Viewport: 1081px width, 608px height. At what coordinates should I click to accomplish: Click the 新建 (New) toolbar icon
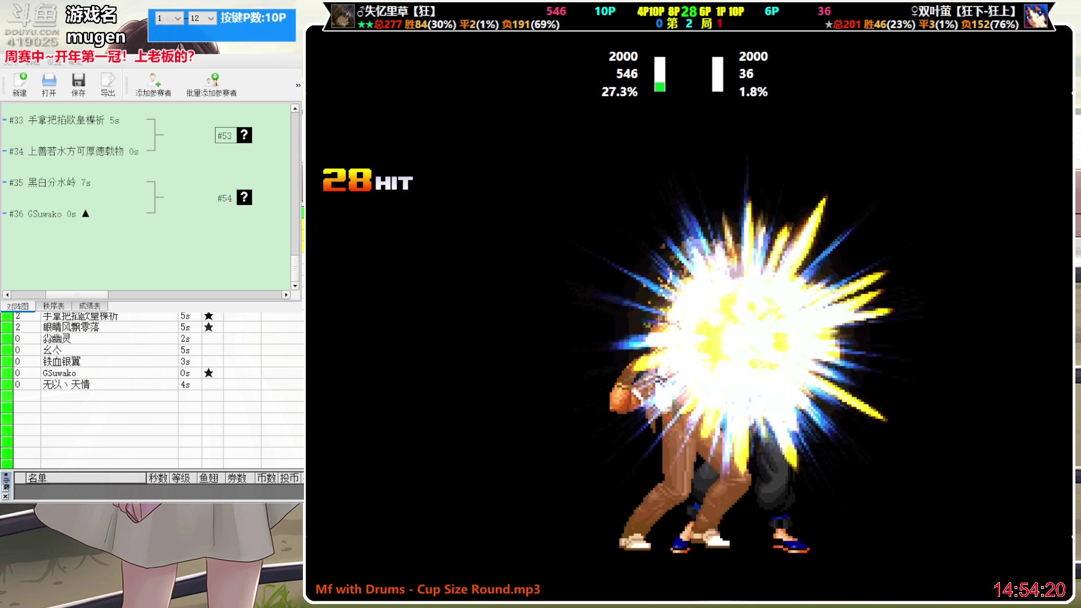click(x=20, y=84)
